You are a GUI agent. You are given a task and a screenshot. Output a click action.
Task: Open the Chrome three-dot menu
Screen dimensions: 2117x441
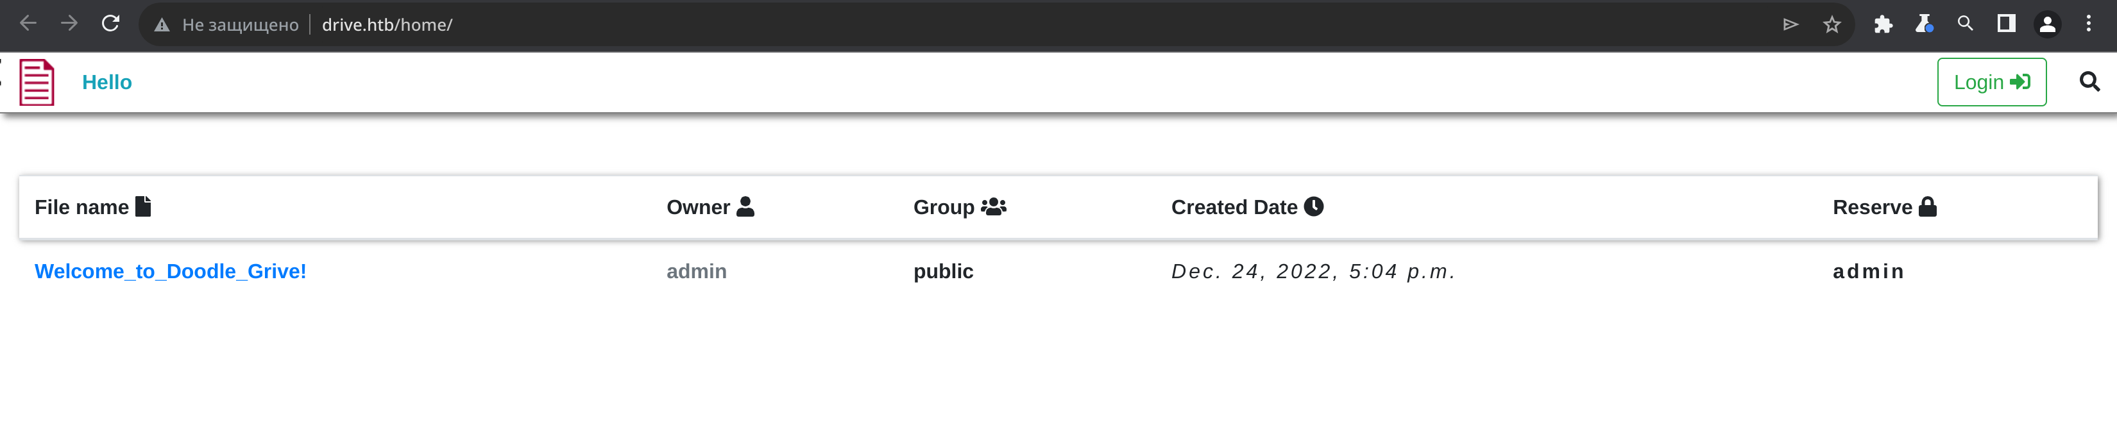(2088, 24)
